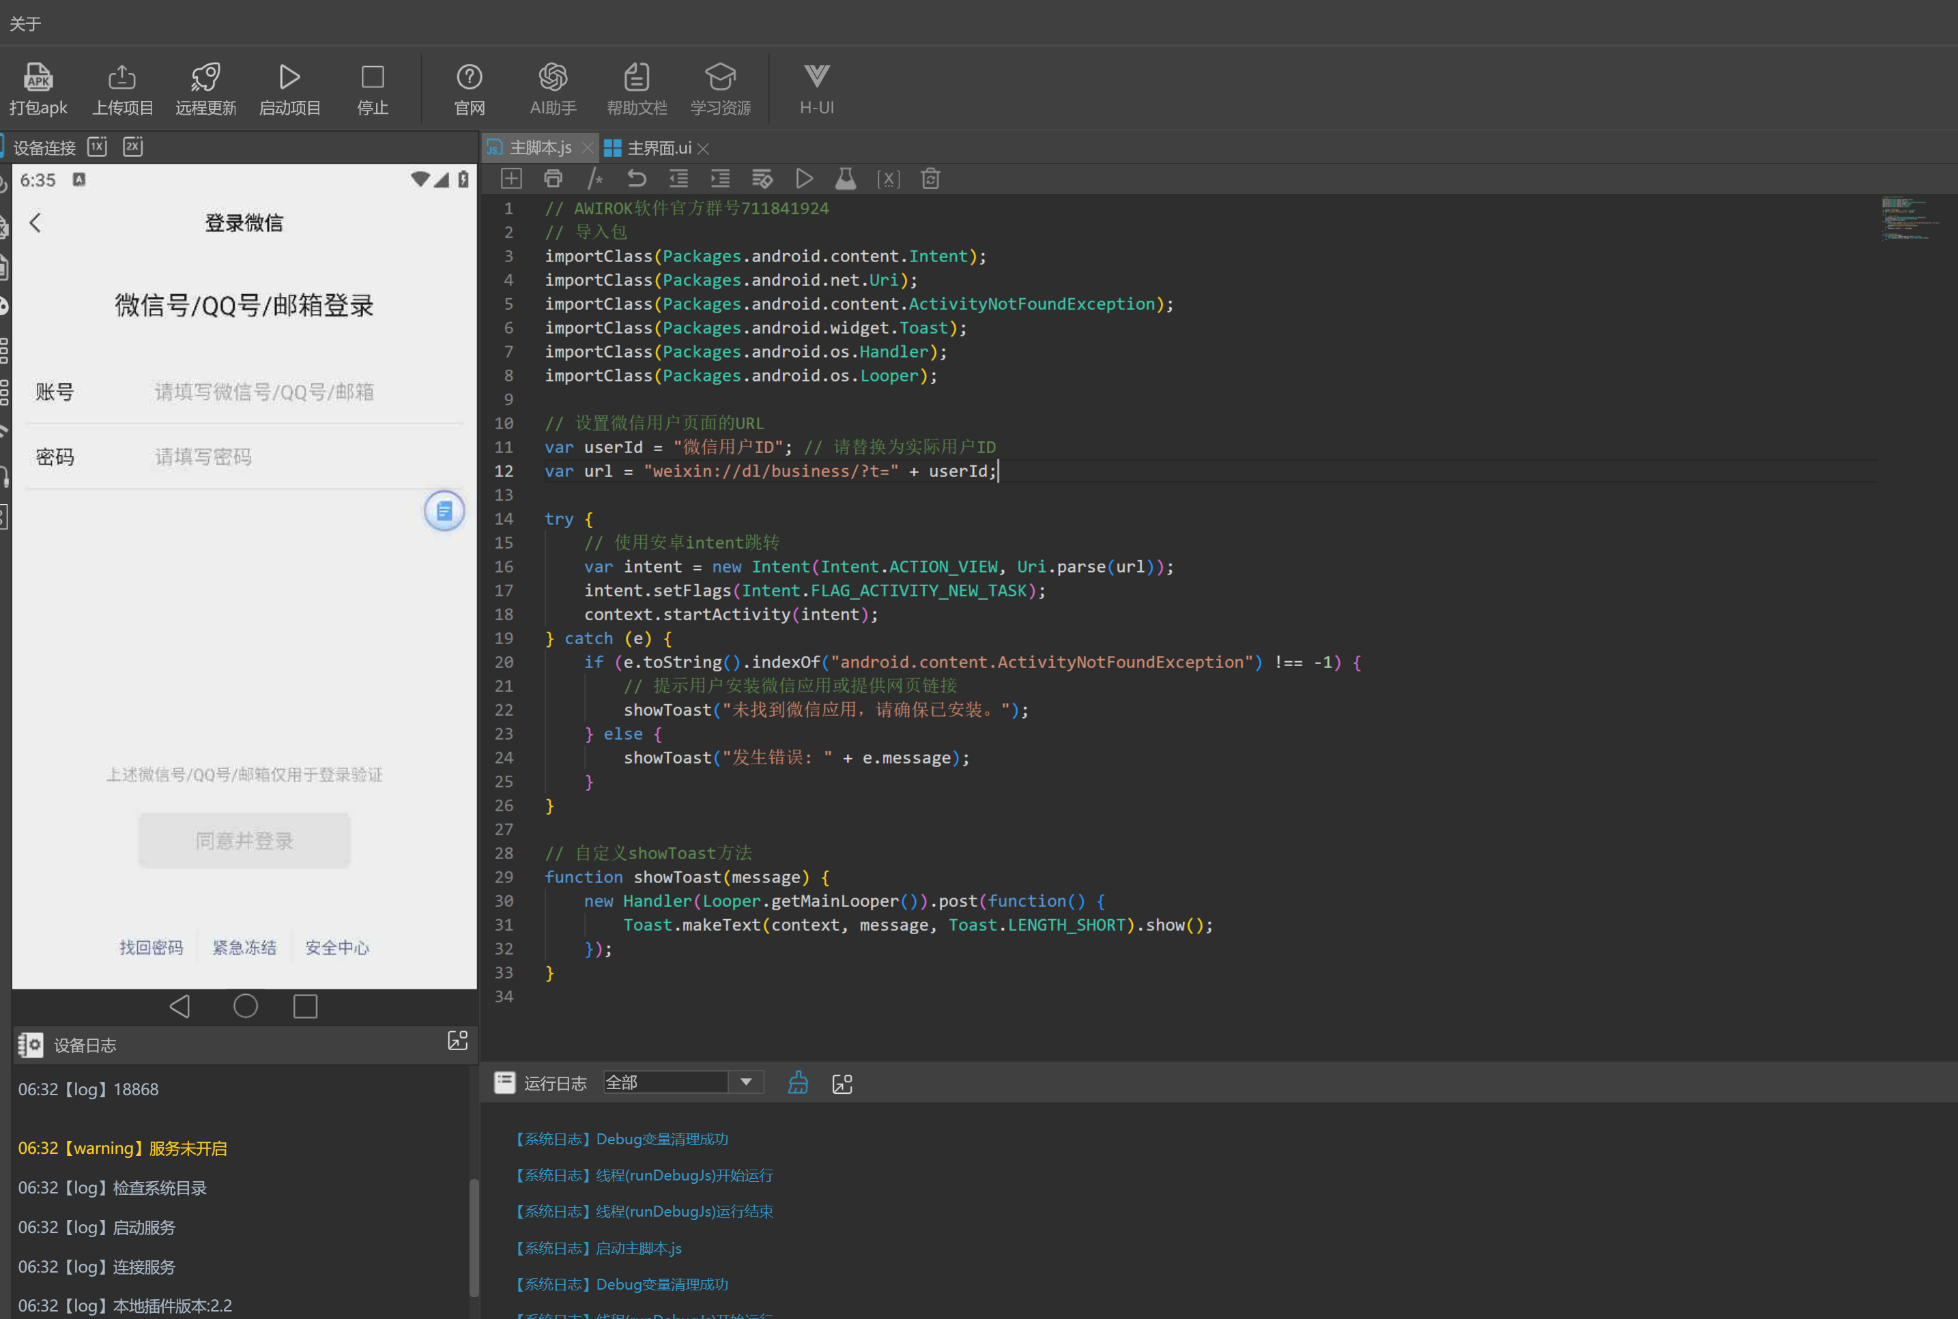The height and width of the screenshot is (1319, 1958).
Task: Click the add-new plus editor icon
Action: pos(511,178)
